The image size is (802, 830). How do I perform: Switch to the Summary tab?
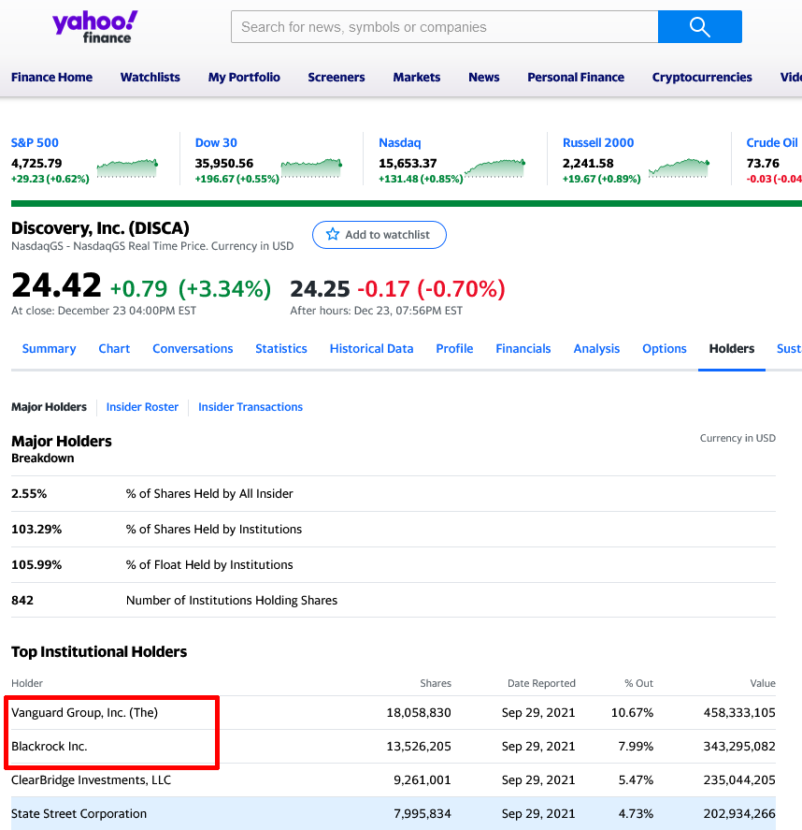50,349
